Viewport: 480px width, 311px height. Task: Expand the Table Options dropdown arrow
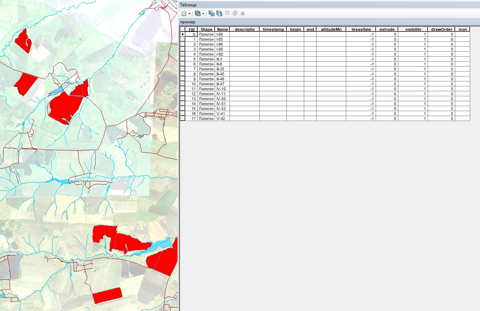(x=189, y=13)
